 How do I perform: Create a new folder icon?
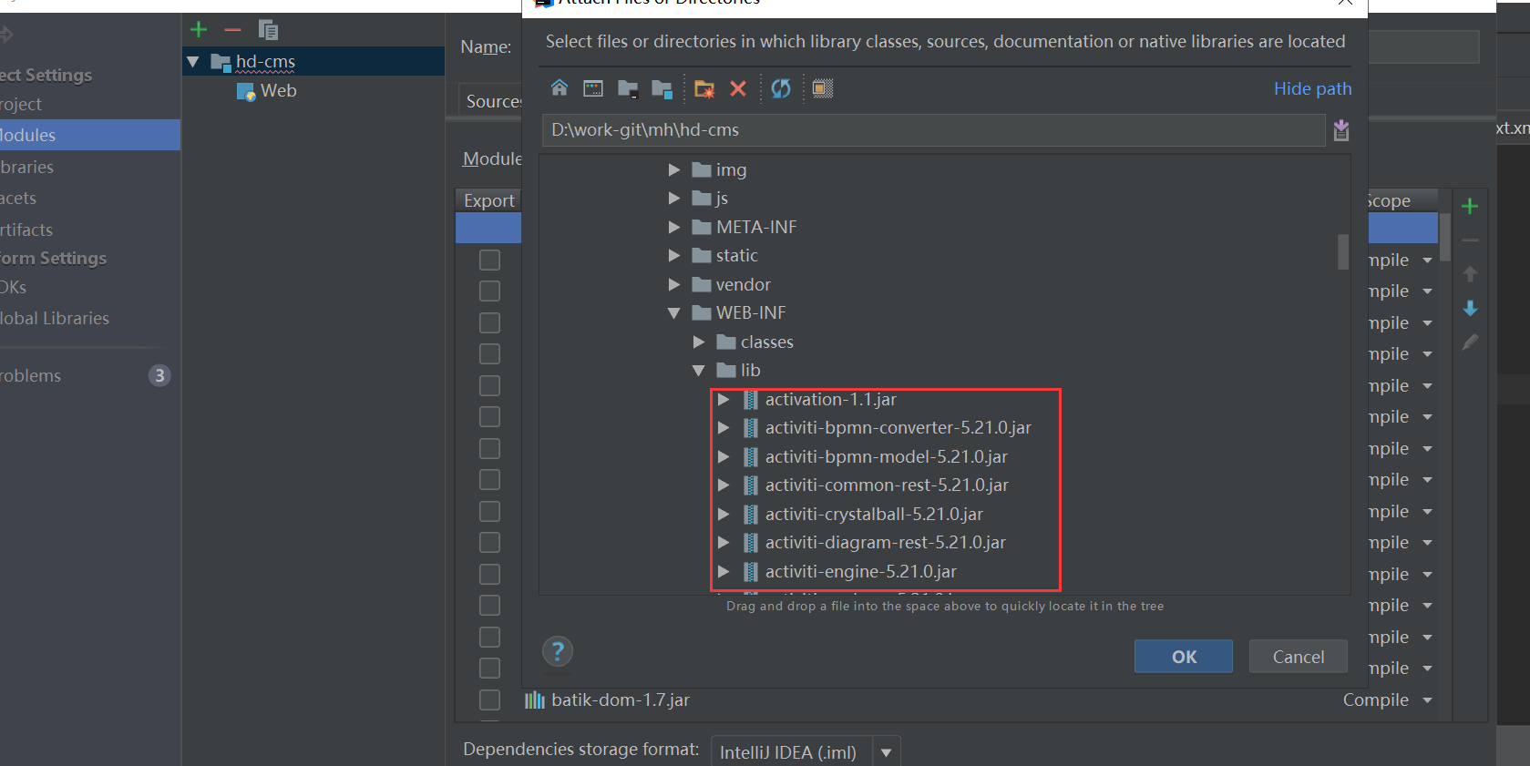(704, 88)
